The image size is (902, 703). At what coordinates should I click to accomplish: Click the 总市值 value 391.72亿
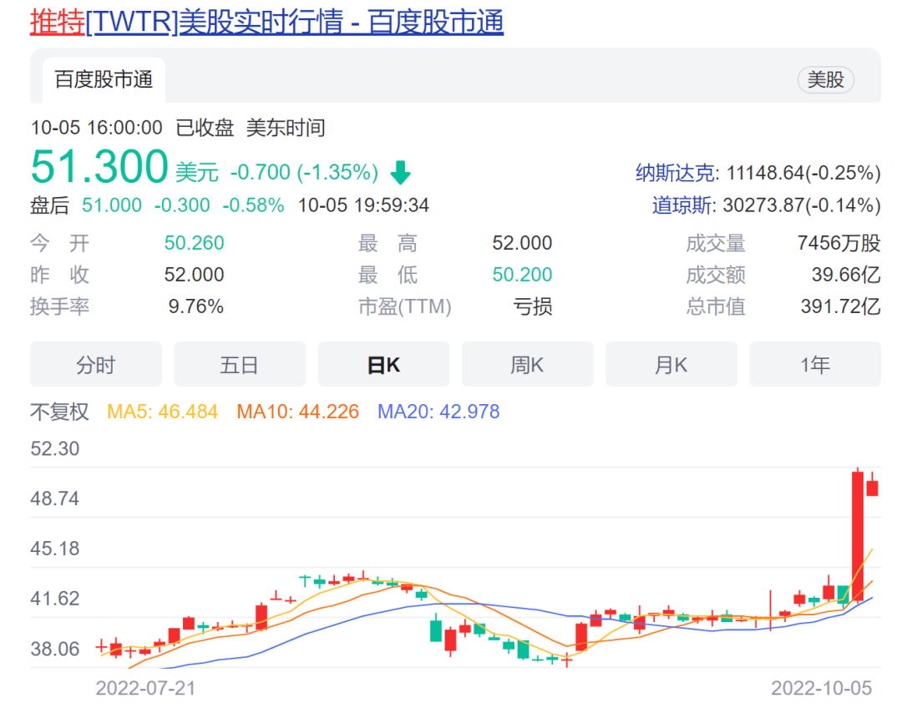pyautogui.click(x=840, y=306)
